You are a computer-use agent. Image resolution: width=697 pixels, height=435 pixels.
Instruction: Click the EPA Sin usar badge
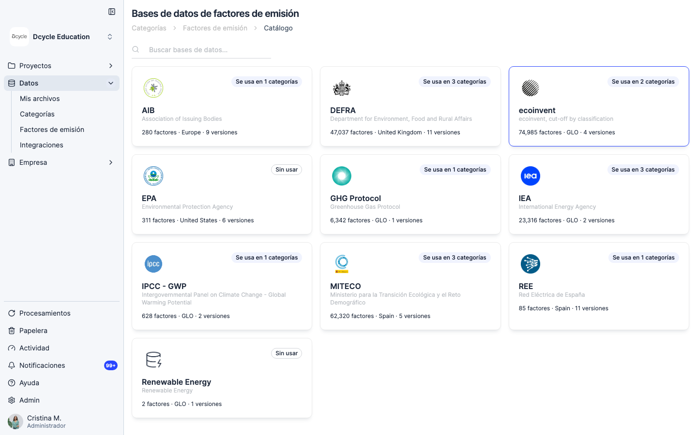tap(287, 170)
